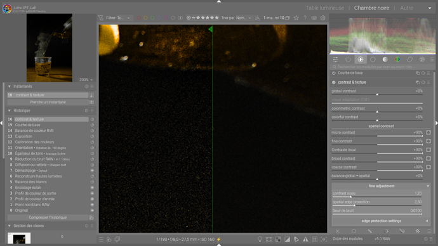
Task: Show the multicolor circle color module group
Action: coord(397,60)
